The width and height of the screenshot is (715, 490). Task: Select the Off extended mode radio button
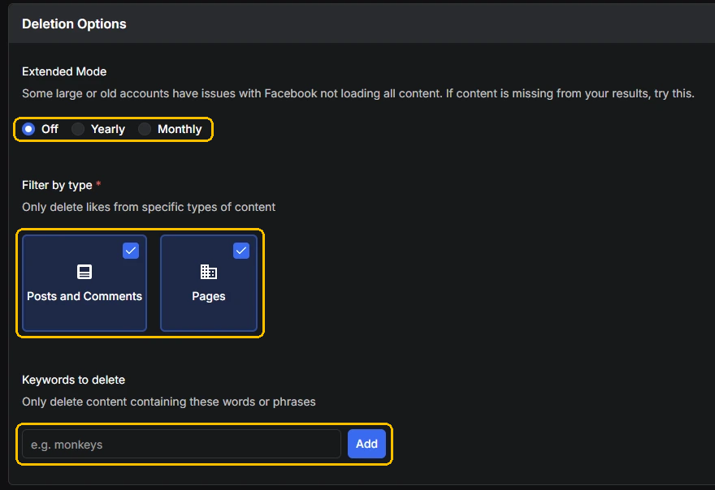click(x=28, y=129)
